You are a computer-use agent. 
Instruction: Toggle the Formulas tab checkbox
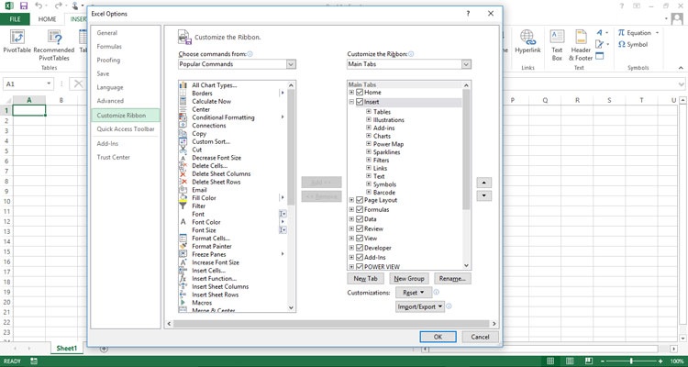pyautogui.click(x=360, y=209)
